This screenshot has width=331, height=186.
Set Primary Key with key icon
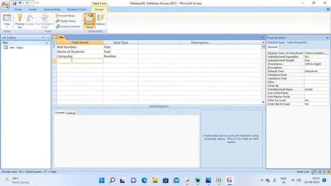20,21
